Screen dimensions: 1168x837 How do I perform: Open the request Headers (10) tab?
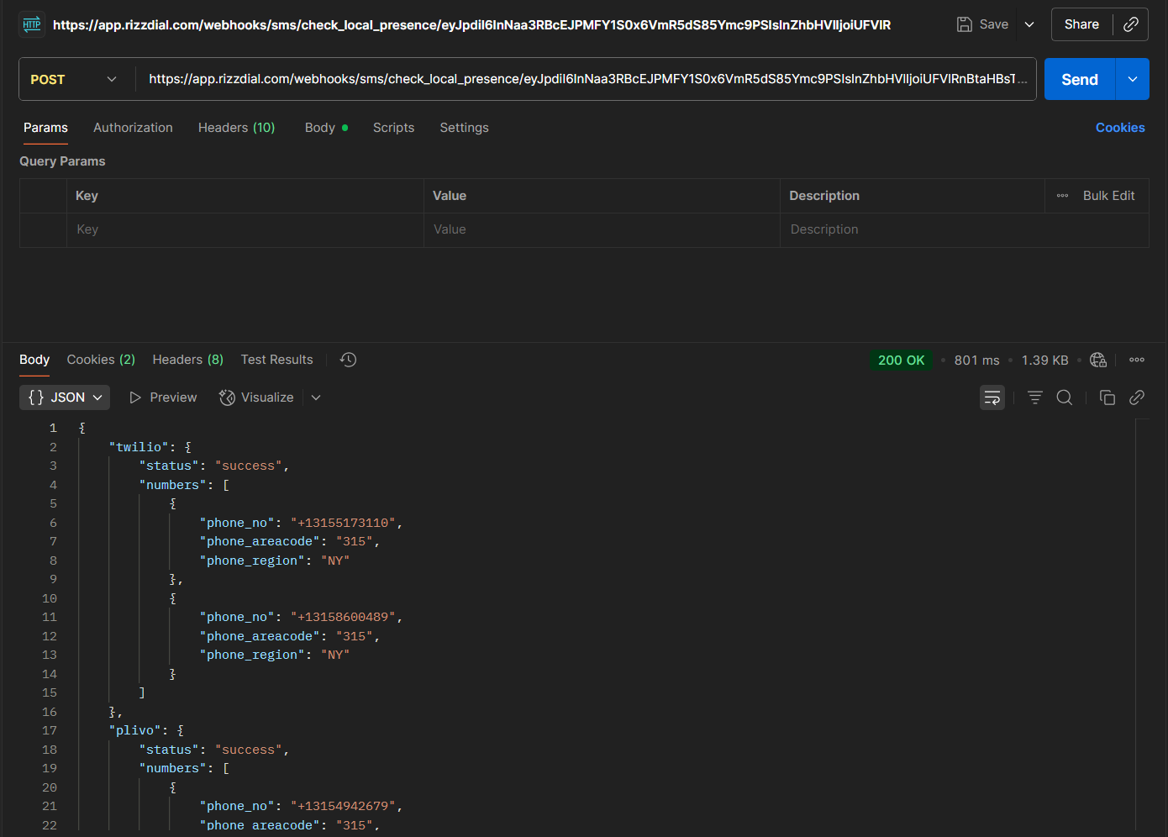236,128
